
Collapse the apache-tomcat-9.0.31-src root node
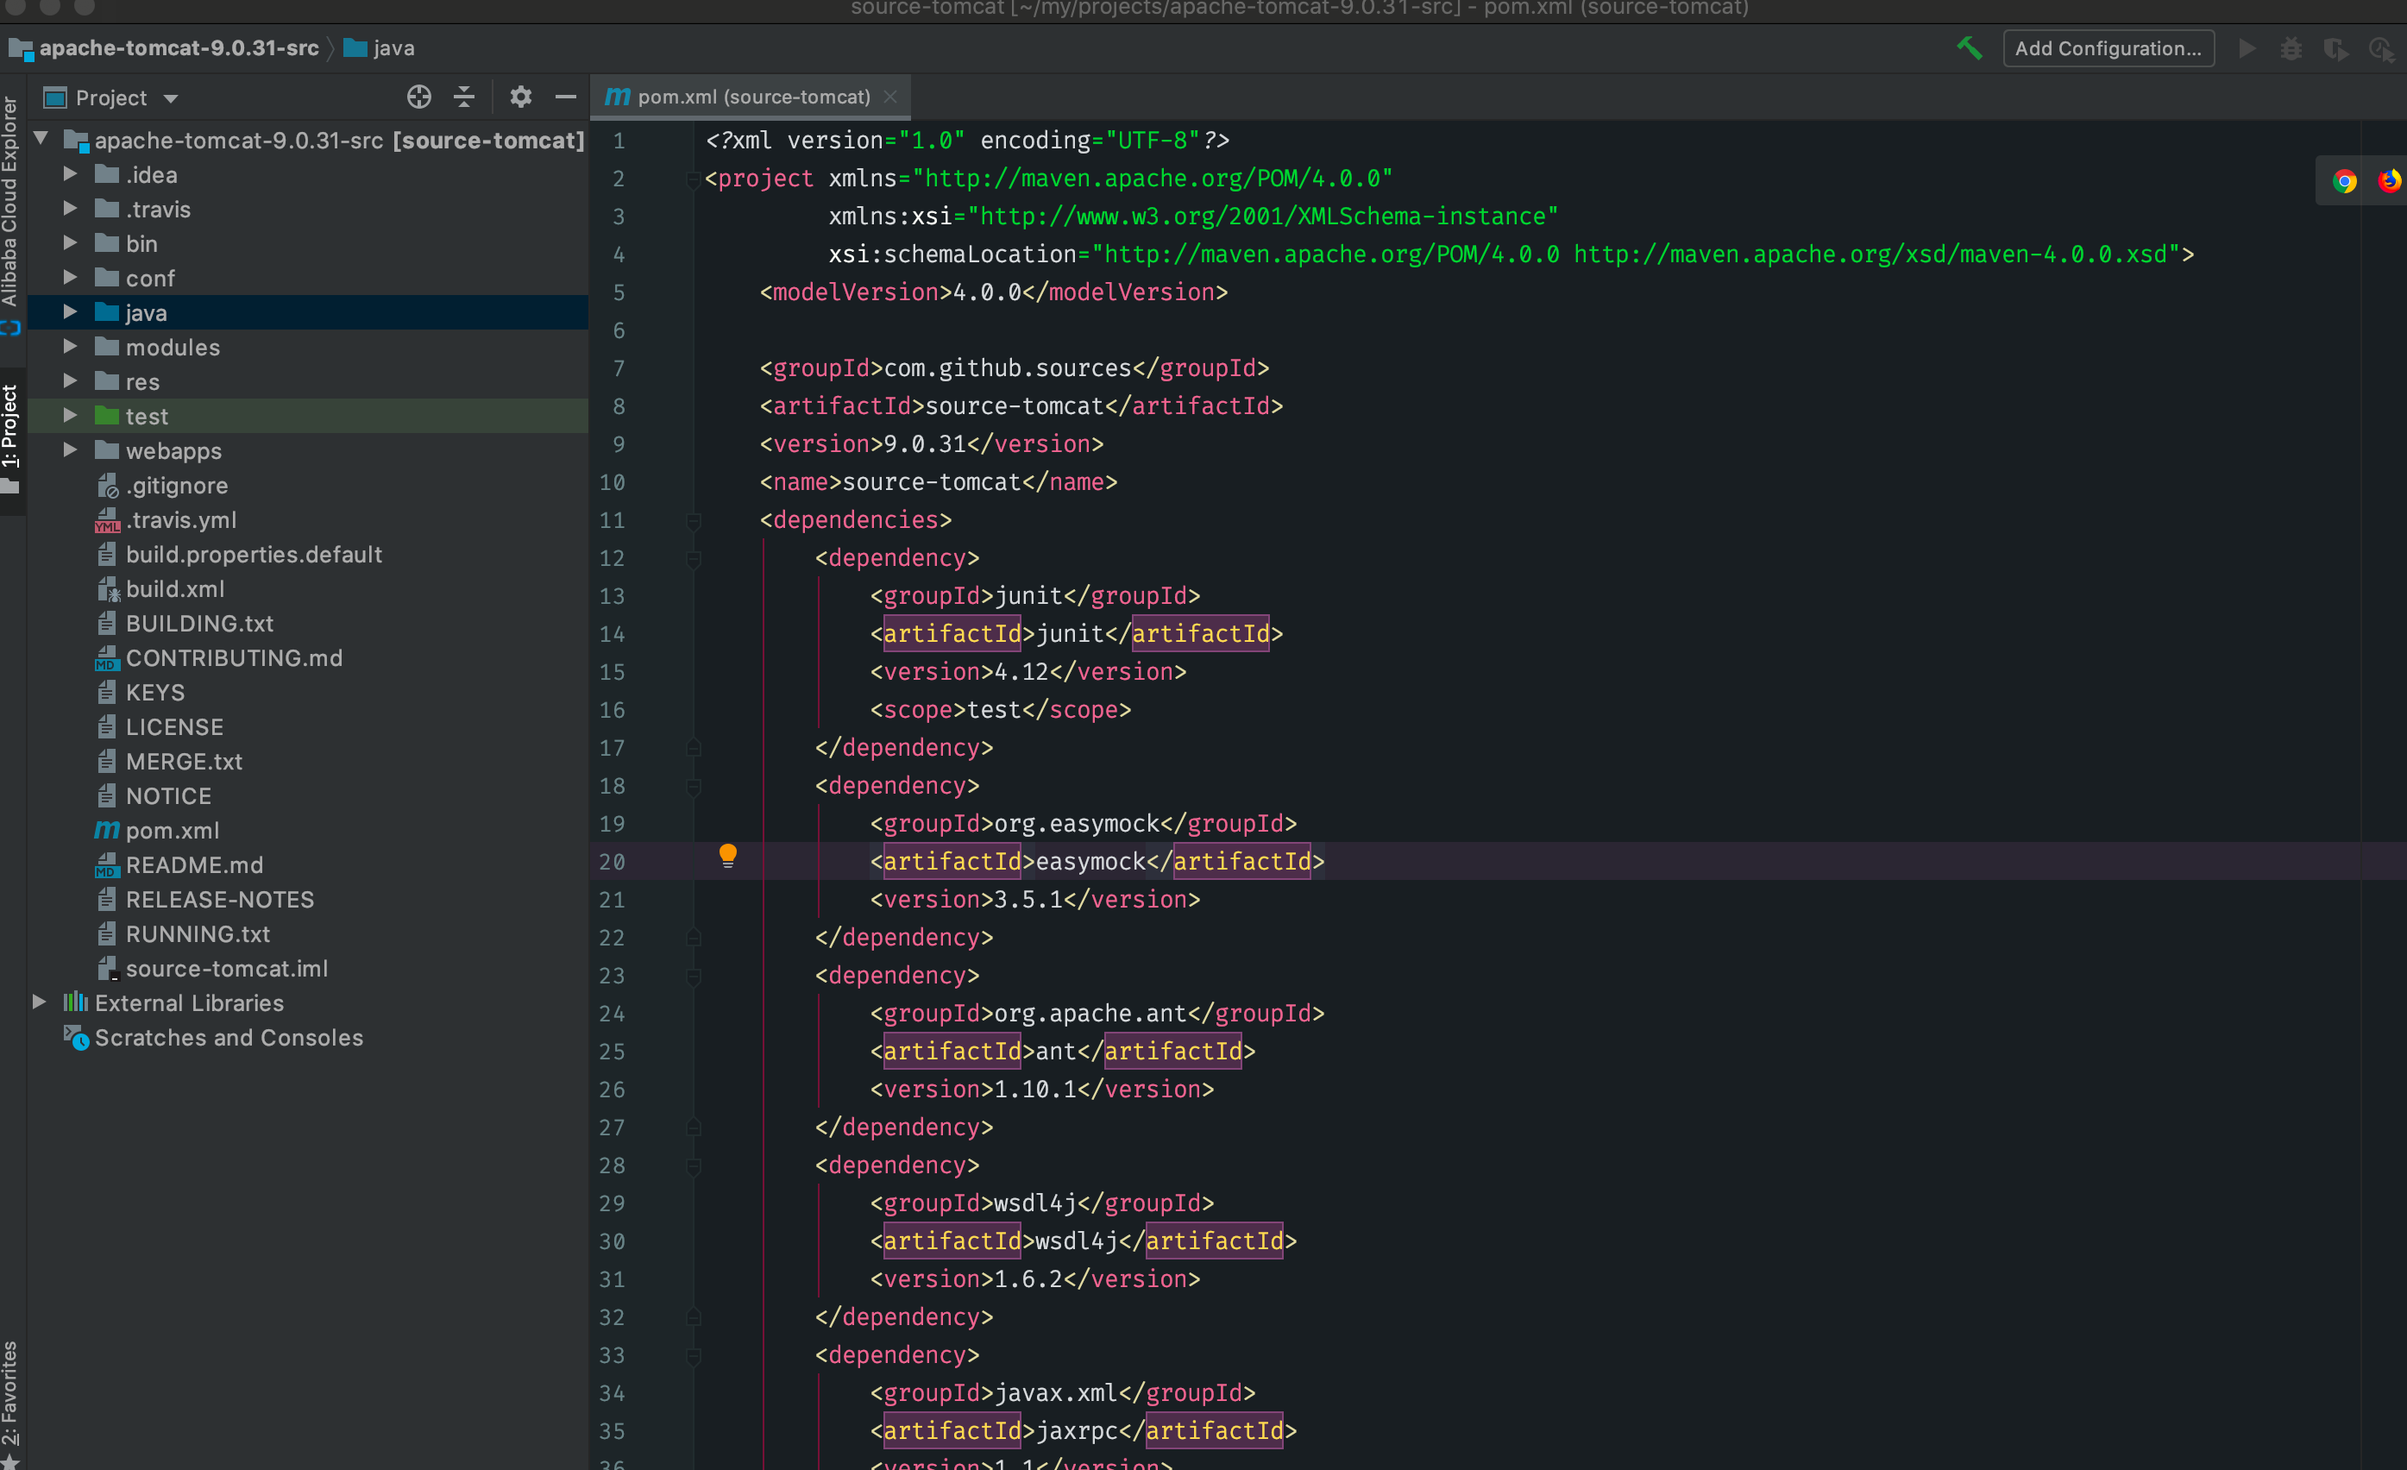point(41,139)
